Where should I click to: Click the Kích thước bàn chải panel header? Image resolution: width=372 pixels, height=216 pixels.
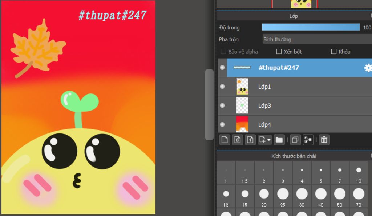click(x=294, y=156)
